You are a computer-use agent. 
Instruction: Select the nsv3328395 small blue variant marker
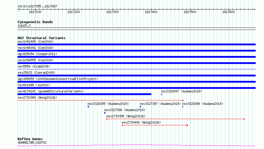tap(88, 107)
